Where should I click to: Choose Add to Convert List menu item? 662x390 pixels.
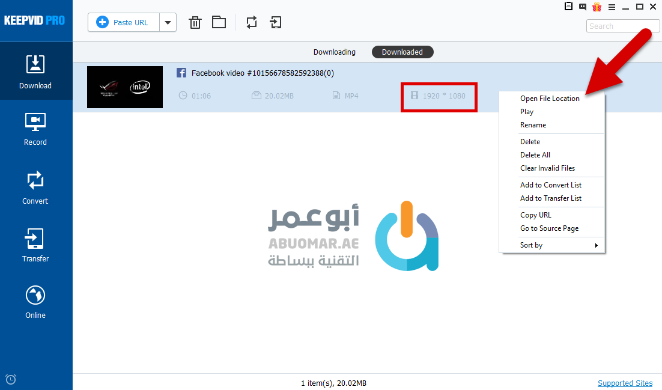(x=550, y=185)
